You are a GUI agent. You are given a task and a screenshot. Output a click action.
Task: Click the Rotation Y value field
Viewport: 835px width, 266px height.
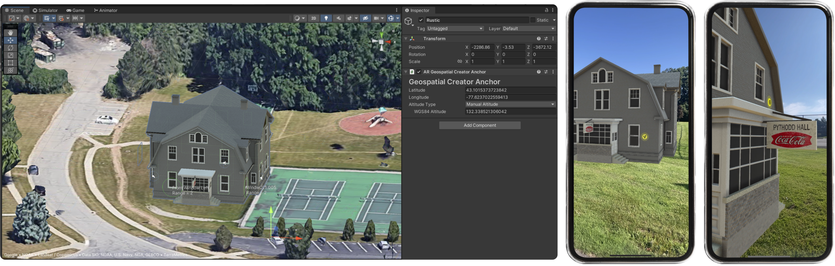click(x=513, y=54)
